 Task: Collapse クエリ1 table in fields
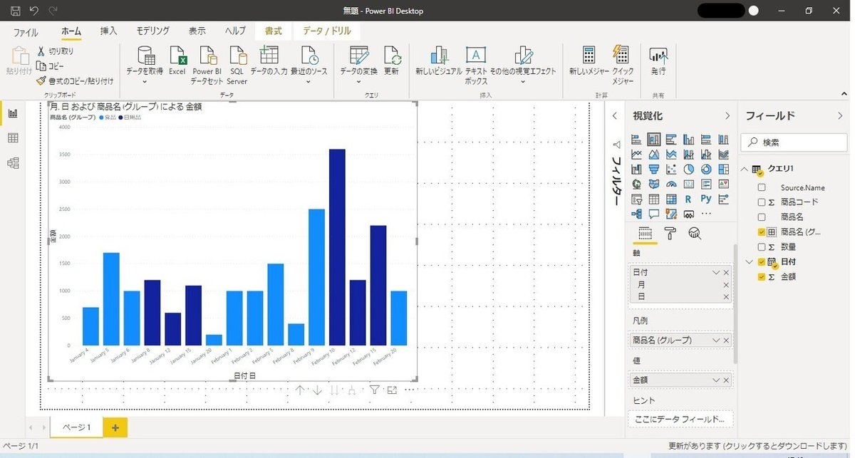pos(745,169)
